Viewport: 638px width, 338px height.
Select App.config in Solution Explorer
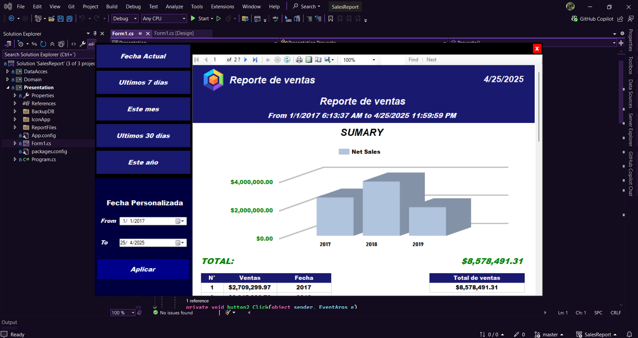[44, 136]
